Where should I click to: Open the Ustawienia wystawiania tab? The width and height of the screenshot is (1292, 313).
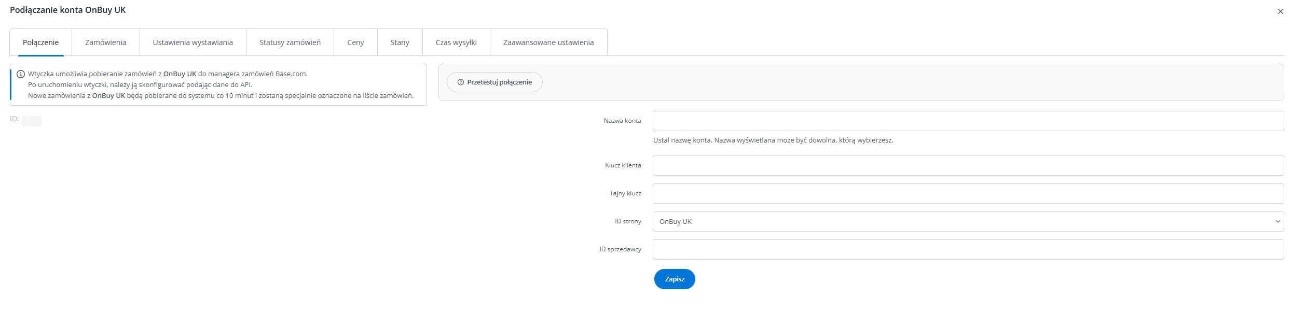193,42
